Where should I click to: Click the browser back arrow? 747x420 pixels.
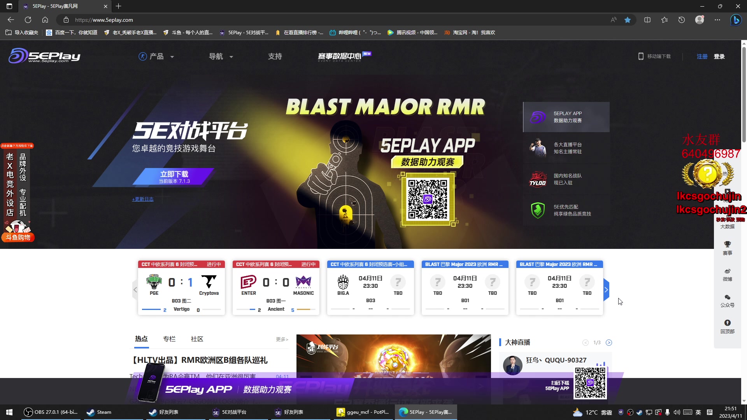click(x=11, y=20)
